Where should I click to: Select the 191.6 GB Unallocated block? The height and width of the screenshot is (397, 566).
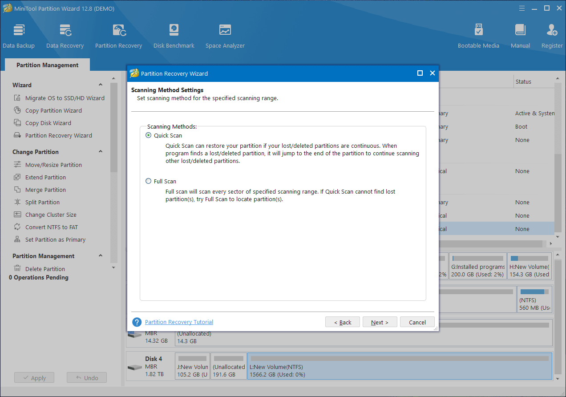(x=229, y=366)
